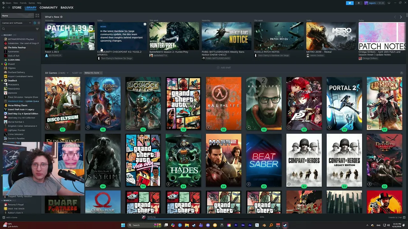Open the Disco Elysium game cover
The height and width of the screenshot is (229, 408).
pyautogui.click(x=62, y=103)
